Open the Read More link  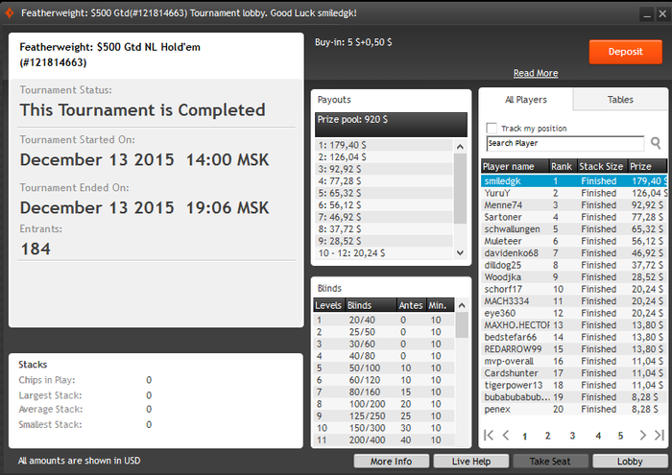pyautogui.click(x=536, y=73)
